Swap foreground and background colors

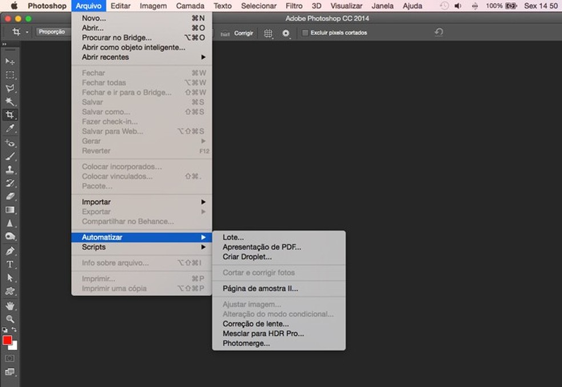click(x=14, y=329)
